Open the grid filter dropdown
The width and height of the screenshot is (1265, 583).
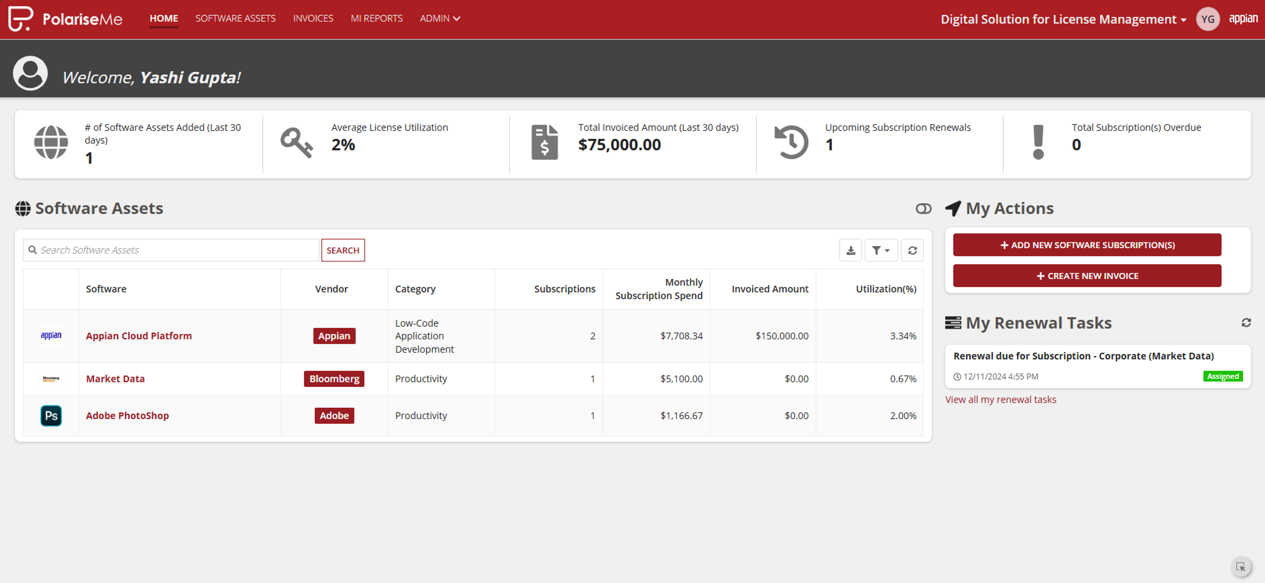[882, 250]
